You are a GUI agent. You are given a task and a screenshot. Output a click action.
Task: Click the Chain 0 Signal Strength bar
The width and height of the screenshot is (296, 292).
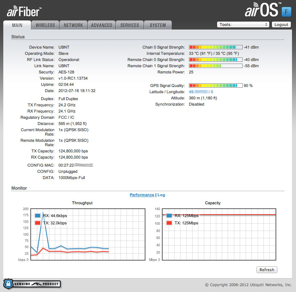[216, 47]
